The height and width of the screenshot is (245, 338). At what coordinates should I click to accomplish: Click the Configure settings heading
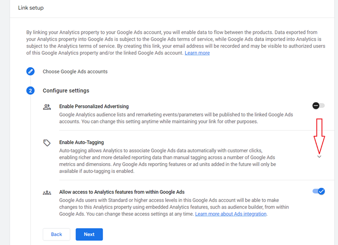66,91
